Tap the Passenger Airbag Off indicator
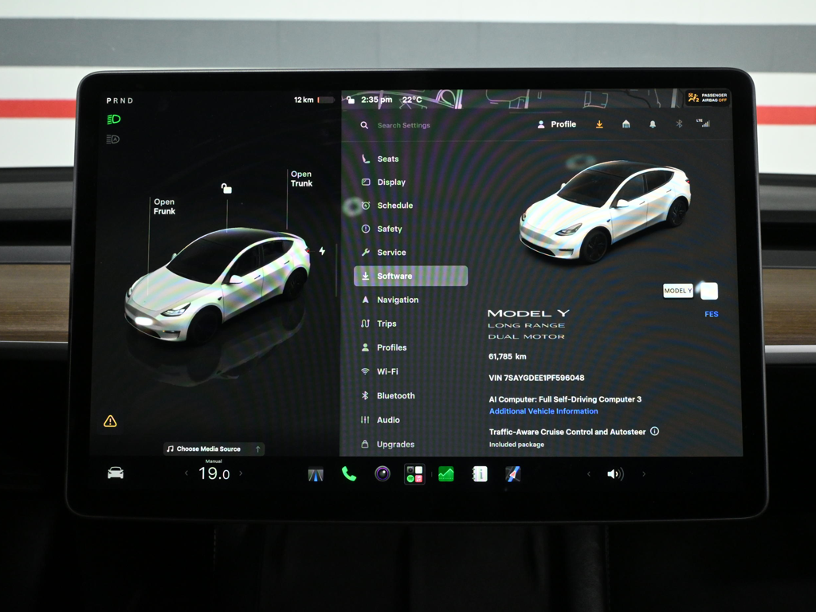The image size is (816, 612). [708, 97]
